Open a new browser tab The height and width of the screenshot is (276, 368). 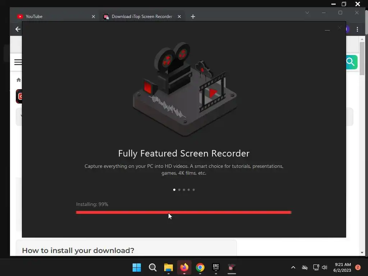pos(193,17)
